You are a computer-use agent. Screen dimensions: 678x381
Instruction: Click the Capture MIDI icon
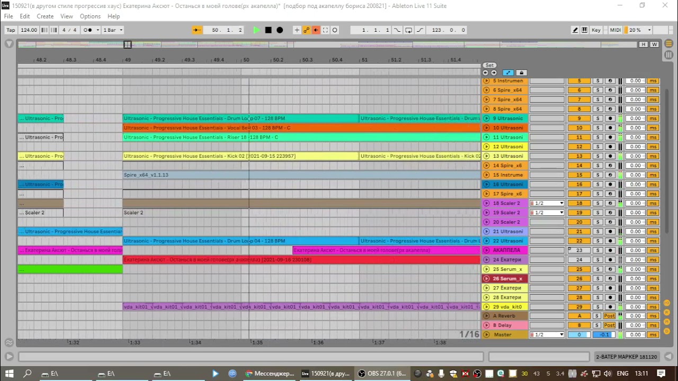(x=325, y=30)
